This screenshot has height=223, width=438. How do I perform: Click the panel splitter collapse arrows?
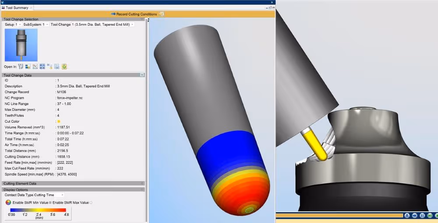tap(148, 20)
